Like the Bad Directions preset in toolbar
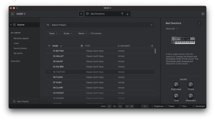The width and height of the screenshot is (215, 120). pyautogui.click(x=87, y=14)
